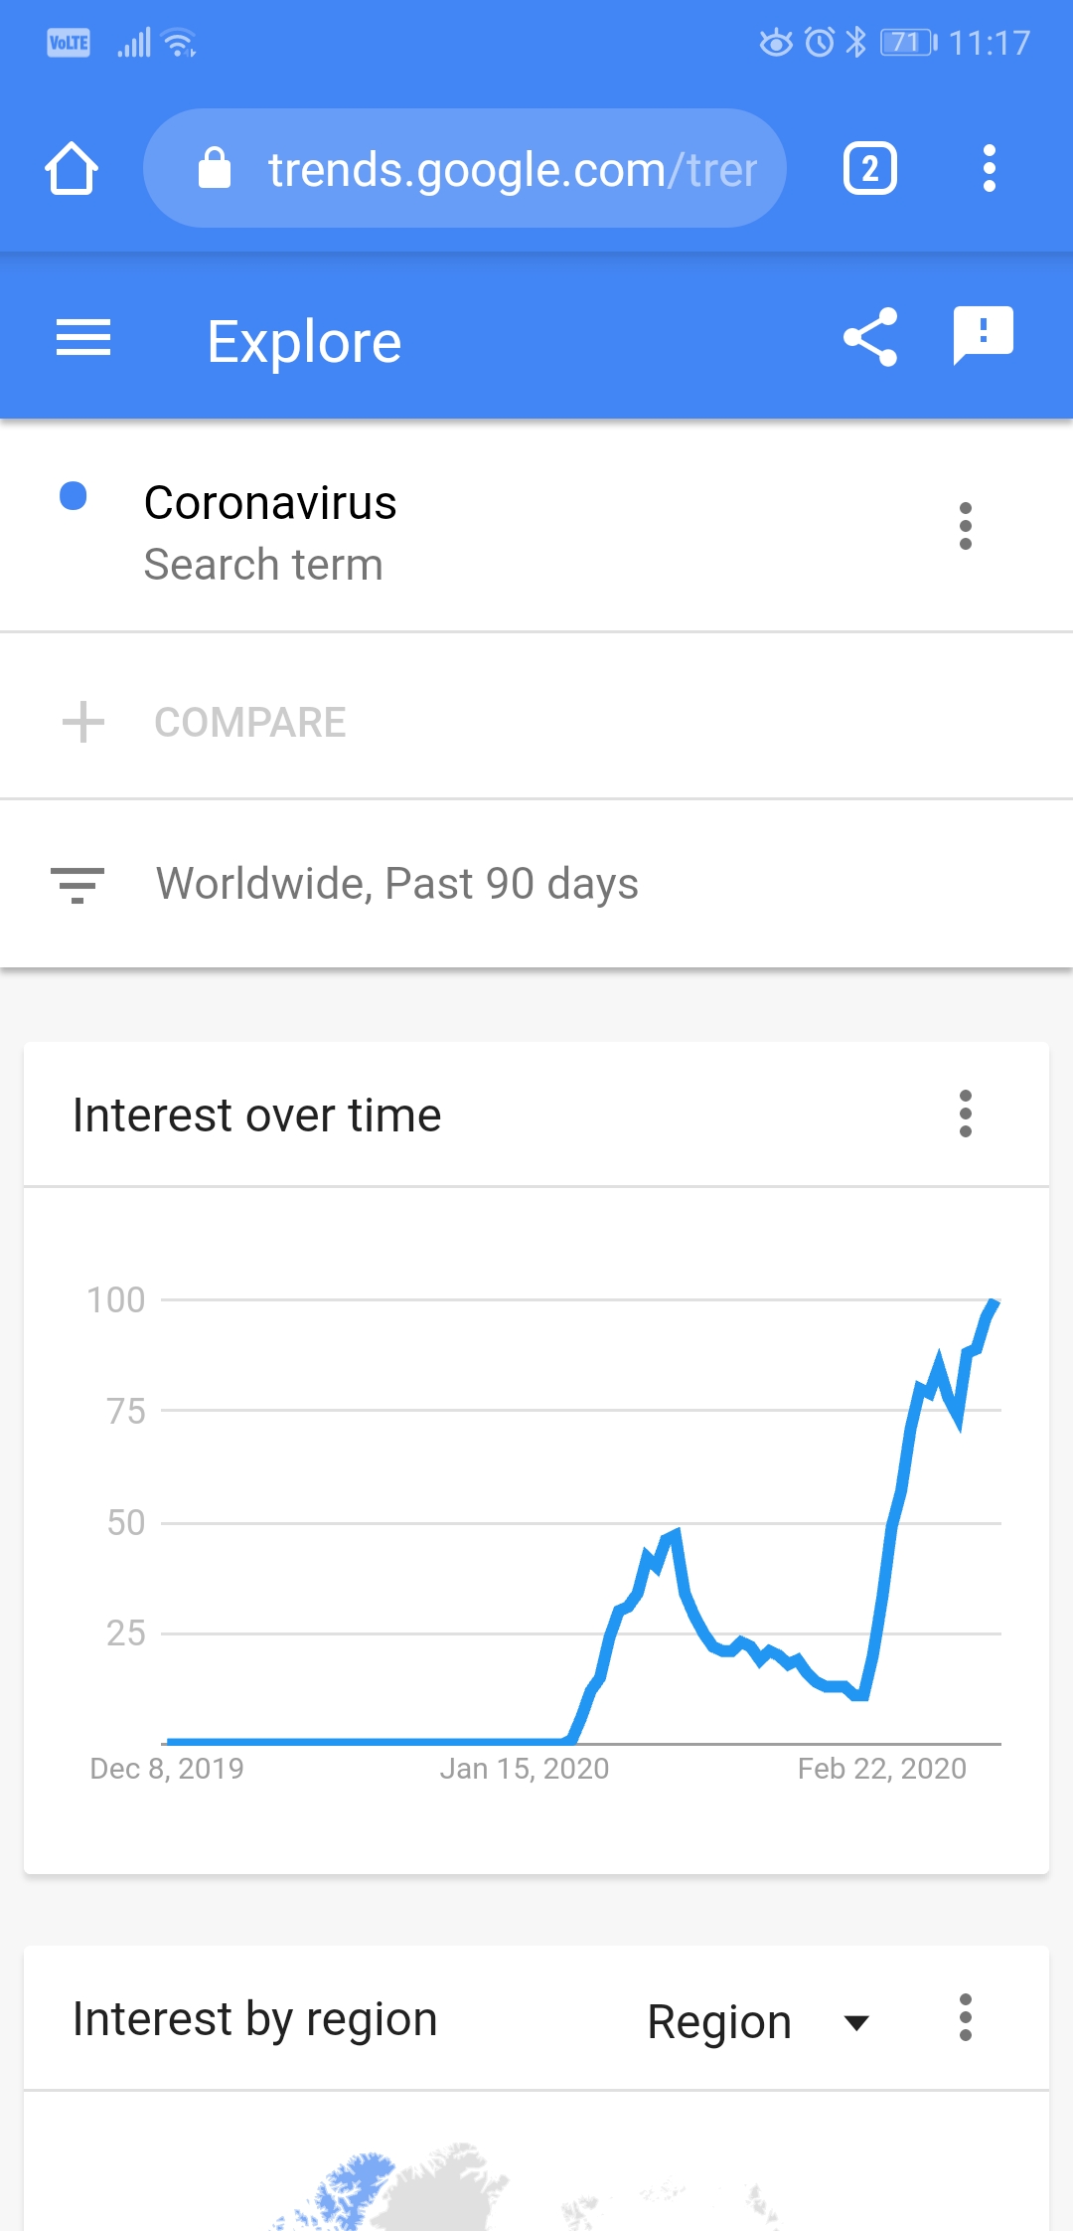The width and height of the screenshot is (1073, 2231).
Task: Open Interest over time card options
Action: tap(965, 1114)
